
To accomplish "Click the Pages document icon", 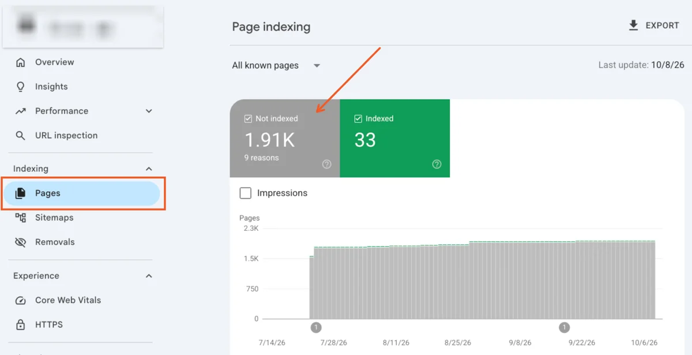I will [x=21, y=193].
